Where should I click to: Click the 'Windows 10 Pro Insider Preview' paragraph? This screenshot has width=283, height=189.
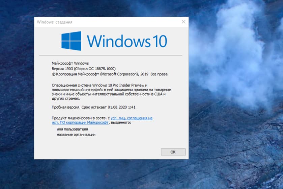pos(111,92)
